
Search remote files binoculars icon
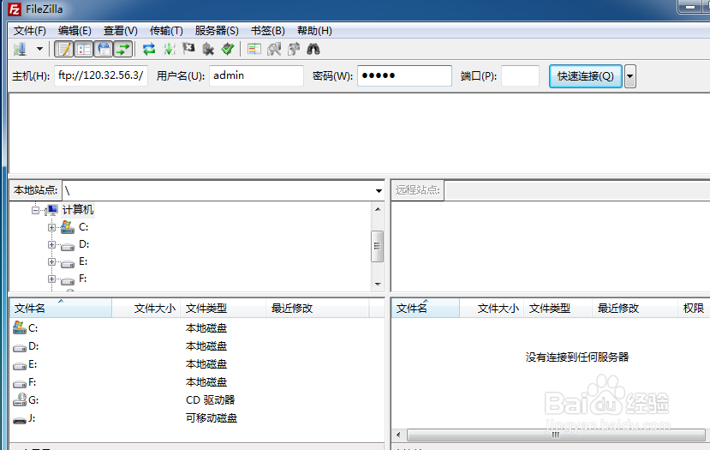click(x=313, y=49)
